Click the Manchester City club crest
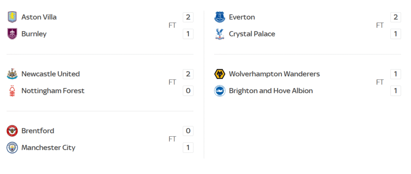Viewport: 411px width, 174px height. tap(12, 148)
